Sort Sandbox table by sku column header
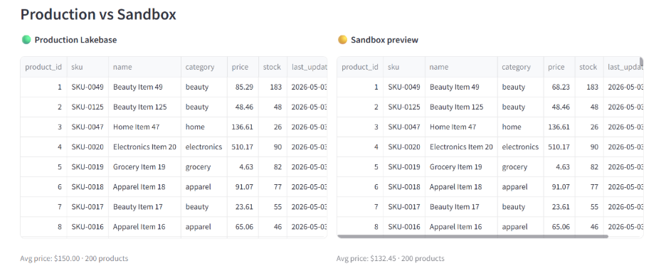Image resolution: width=666 pixels, height=271 pixels. pyautogui.click(x=404, y=67)
